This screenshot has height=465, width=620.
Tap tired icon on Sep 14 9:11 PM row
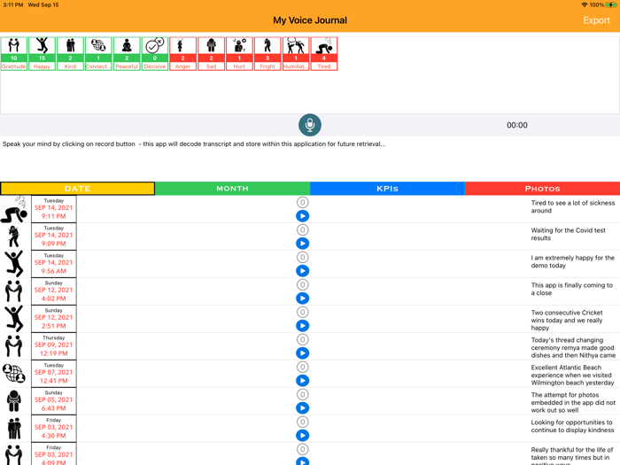[x=14, y=209]
